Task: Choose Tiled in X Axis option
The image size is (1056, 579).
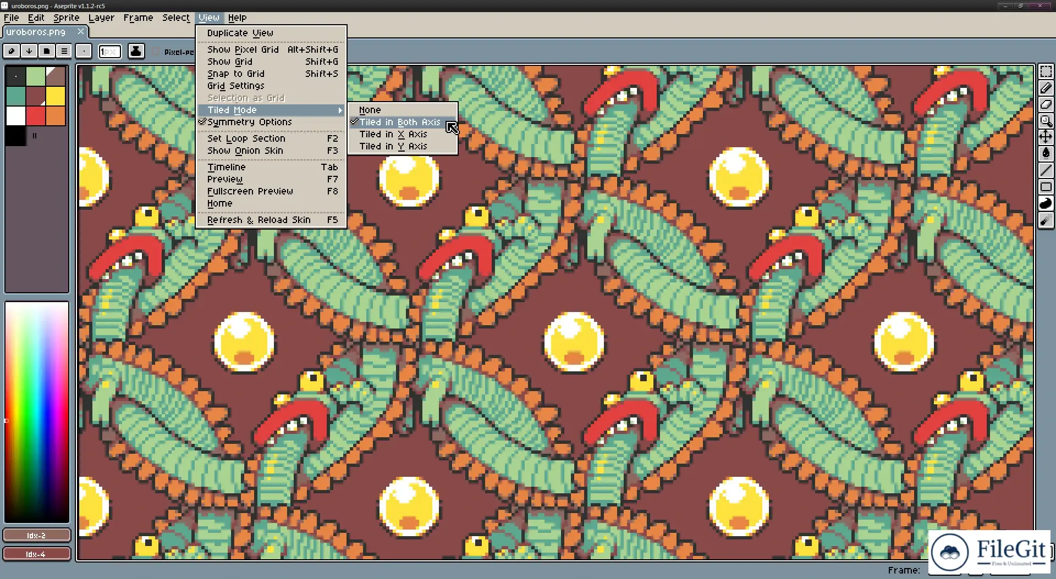Action: click(403, 134)
